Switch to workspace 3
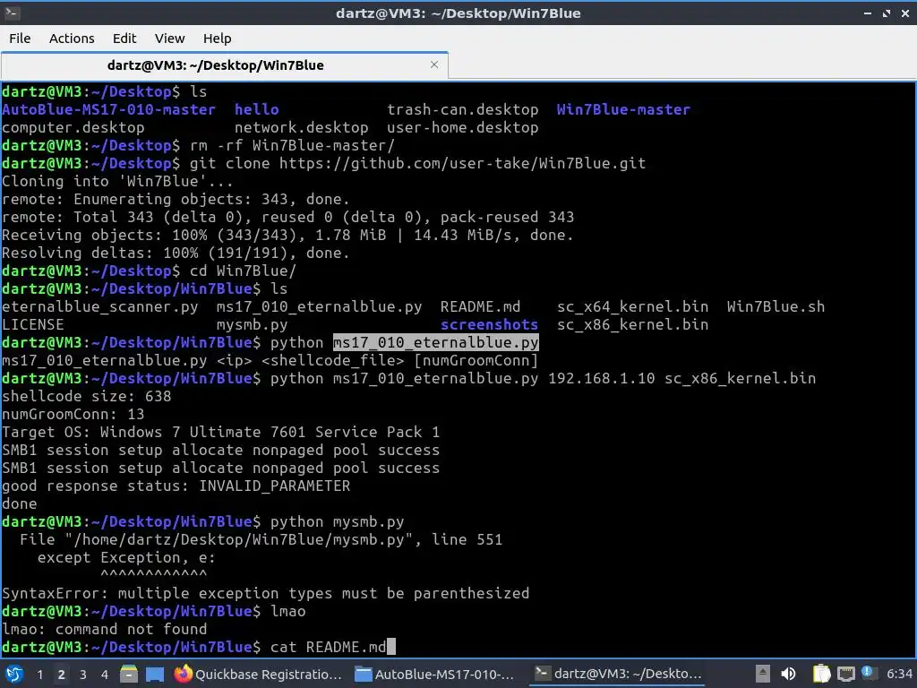917x688 pixels. pos(83,674)
